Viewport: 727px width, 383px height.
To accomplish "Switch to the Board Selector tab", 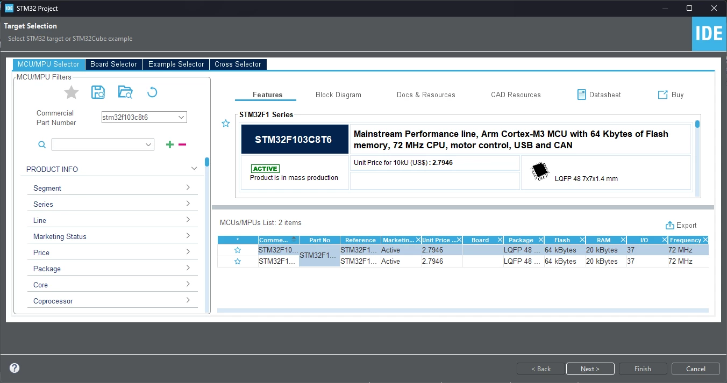I will point(113,64).
